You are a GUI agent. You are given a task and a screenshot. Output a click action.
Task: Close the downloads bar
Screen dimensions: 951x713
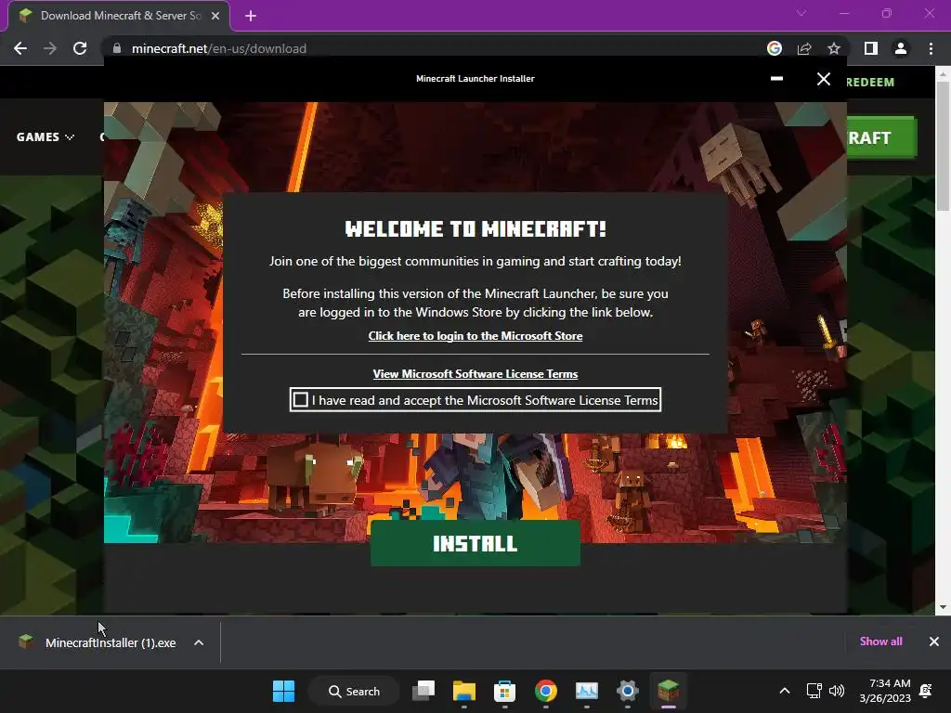pos(934,642)
